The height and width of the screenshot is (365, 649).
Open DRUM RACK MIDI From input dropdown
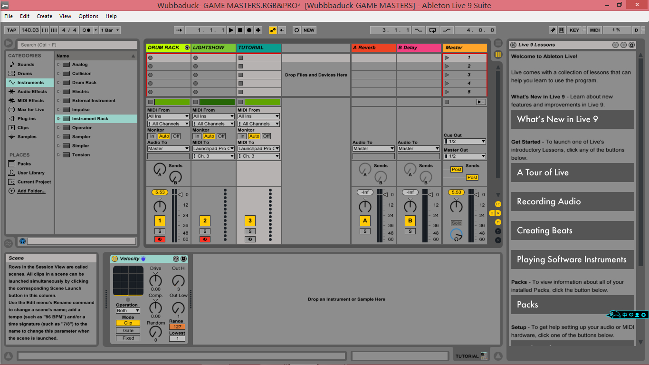coord(168,116)
